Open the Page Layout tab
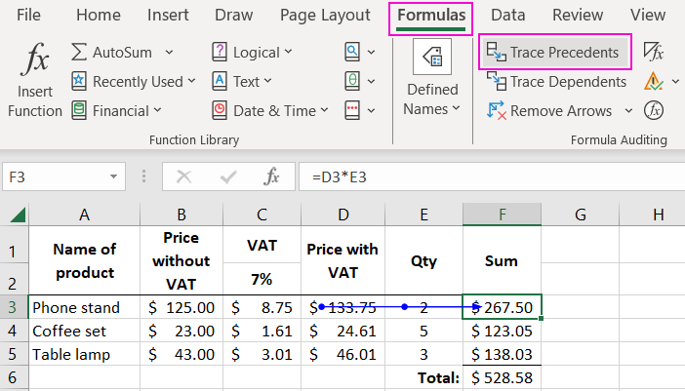 [325, 16]
